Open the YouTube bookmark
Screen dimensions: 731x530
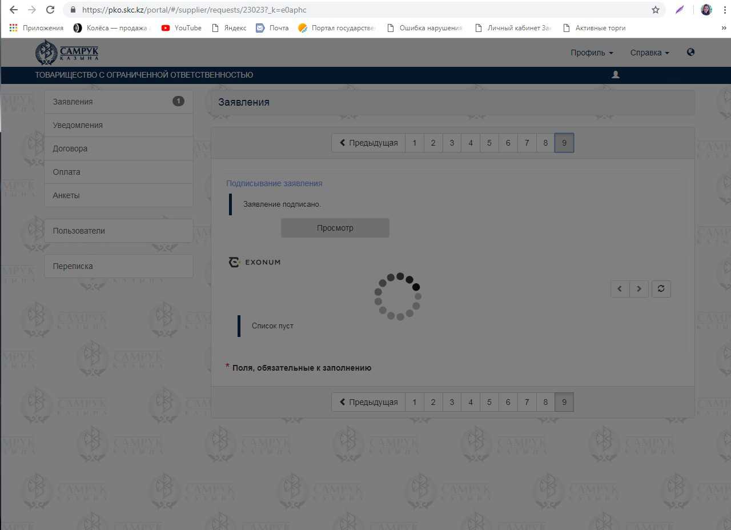tap(182, 27)
